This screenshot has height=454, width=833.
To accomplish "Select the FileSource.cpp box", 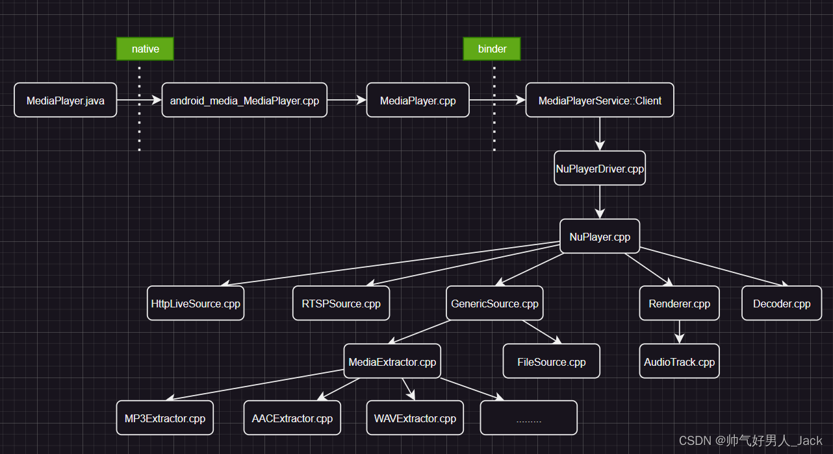I will 552,361.
